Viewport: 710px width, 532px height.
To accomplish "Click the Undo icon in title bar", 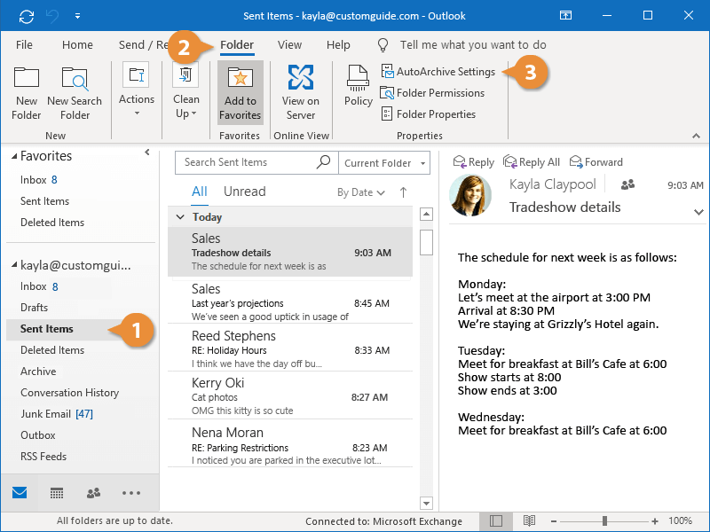I will click(x=52, y=16).
